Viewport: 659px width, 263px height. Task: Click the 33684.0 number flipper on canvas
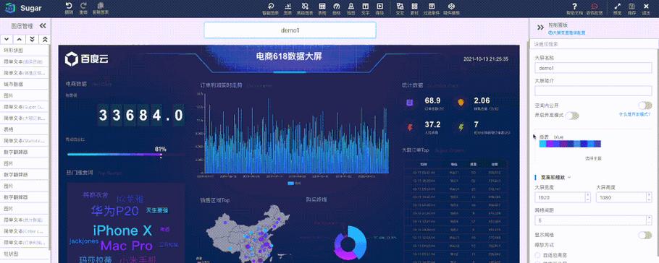coord(141,116)
